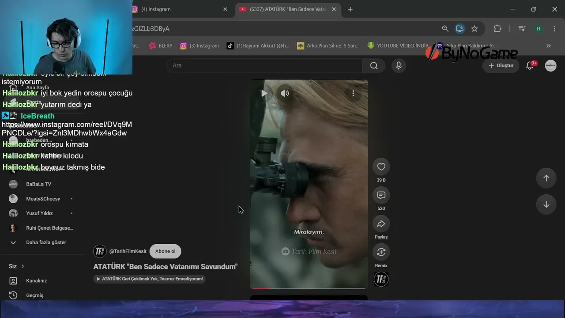Open YouTube notifications bell
This screenshot has height=318, width=565.
531,65
